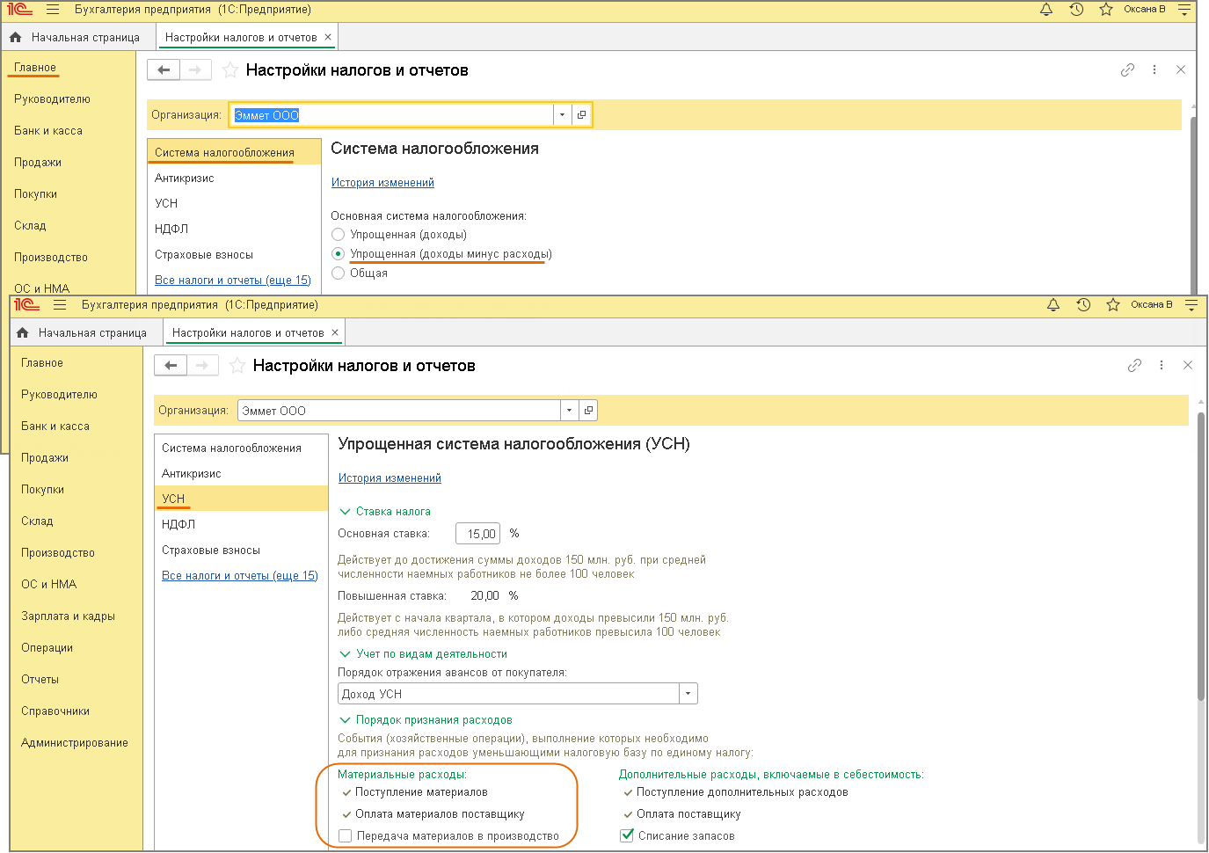Open history clock icon in top window
1209x853 pixels.
pyautogui.click(x=1076, y=10)
